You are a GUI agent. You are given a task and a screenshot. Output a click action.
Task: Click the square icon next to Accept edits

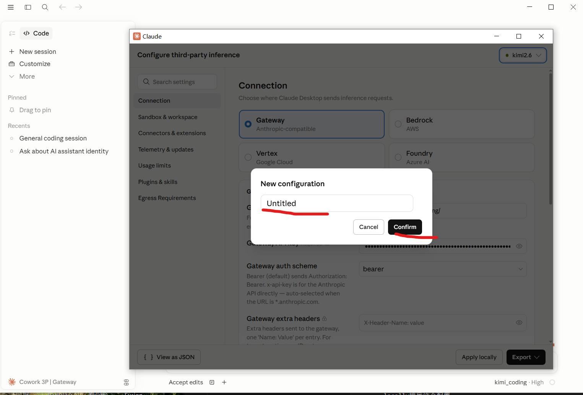[212, 382]
